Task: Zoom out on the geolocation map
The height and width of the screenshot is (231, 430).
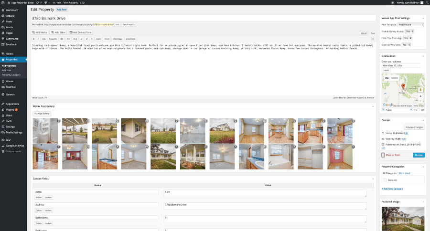Action: [420, 101]
